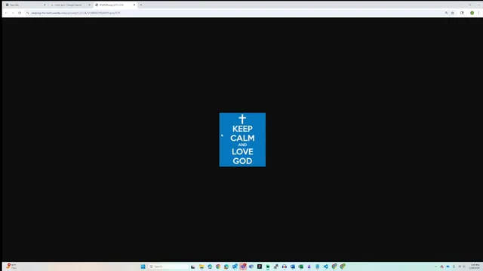The image size is (483, 271).
Task: Switch to the Google Search tab
Action: click(x=70, y=5)
